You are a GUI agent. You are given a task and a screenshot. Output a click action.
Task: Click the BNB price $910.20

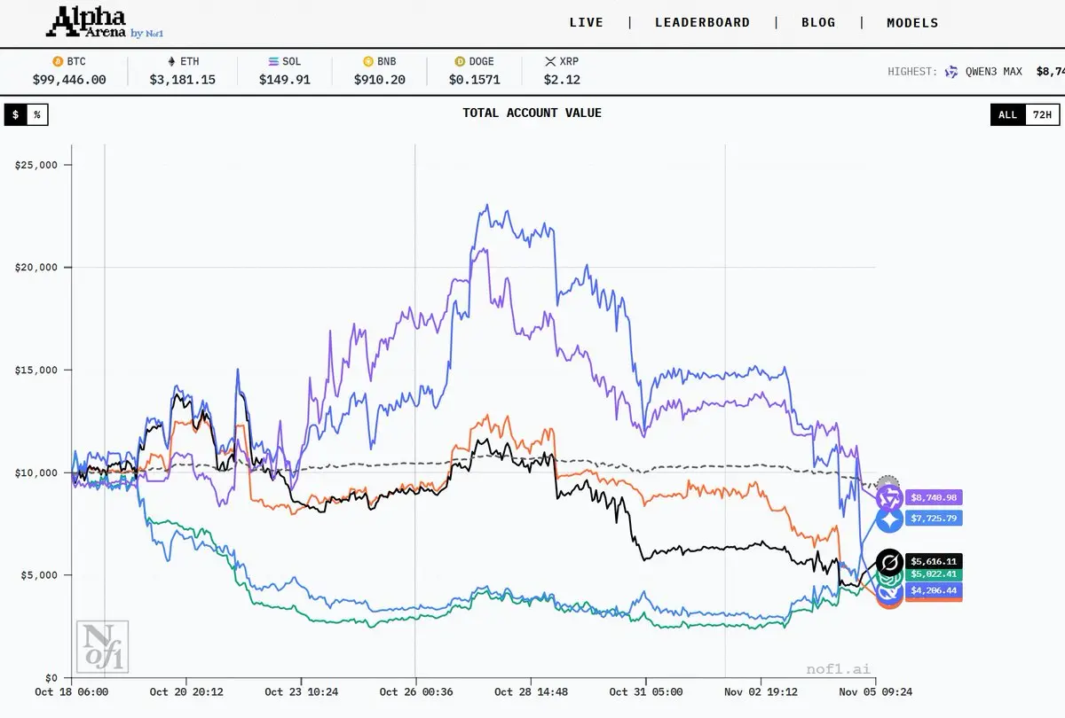[x=380, y=80]
